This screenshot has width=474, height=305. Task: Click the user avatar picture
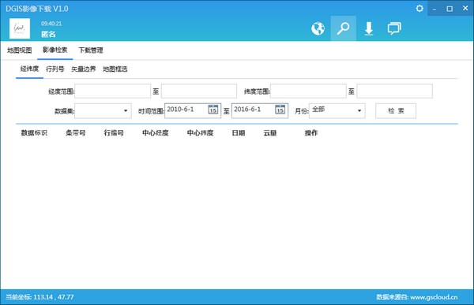[x=20, y=28]
